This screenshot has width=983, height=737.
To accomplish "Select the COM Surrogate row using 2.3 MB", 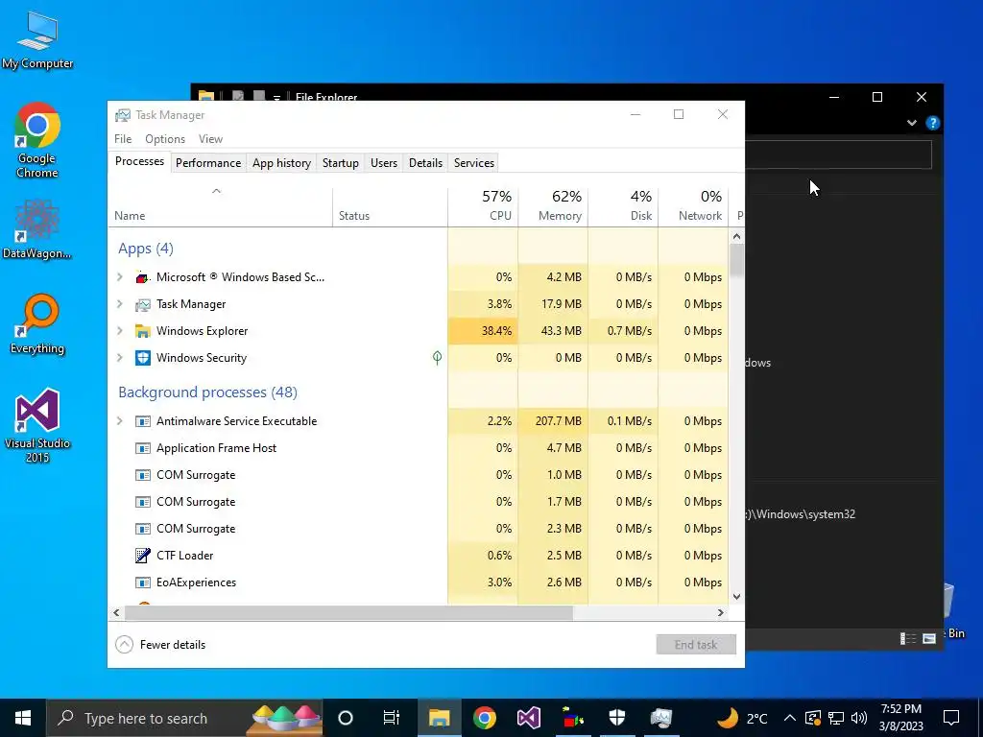I will pos(419,529).
